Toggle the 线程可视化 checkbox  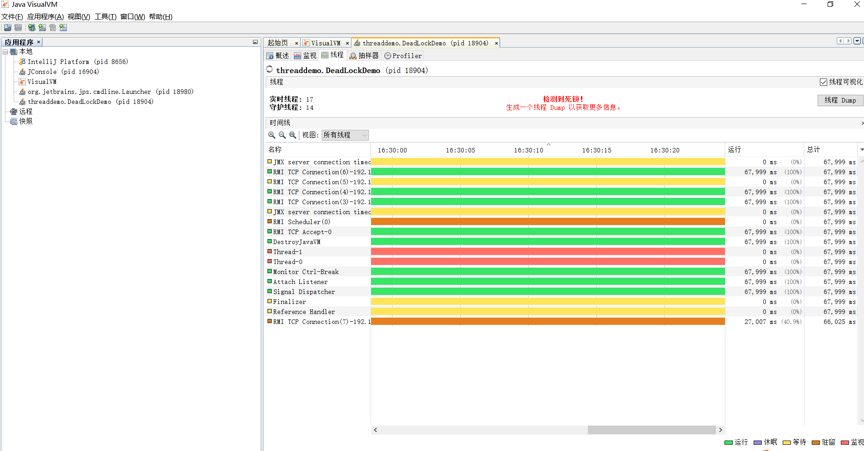click(x=823, y=82)
